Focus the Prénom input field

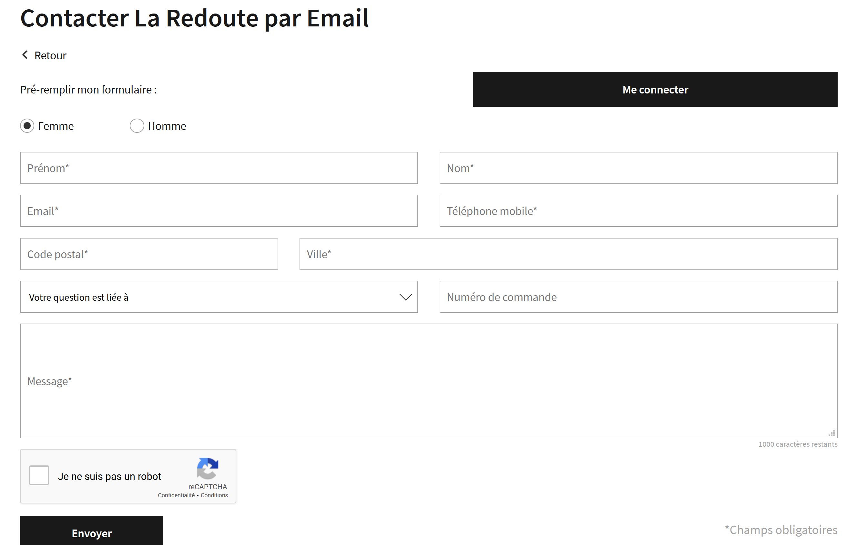218,168
